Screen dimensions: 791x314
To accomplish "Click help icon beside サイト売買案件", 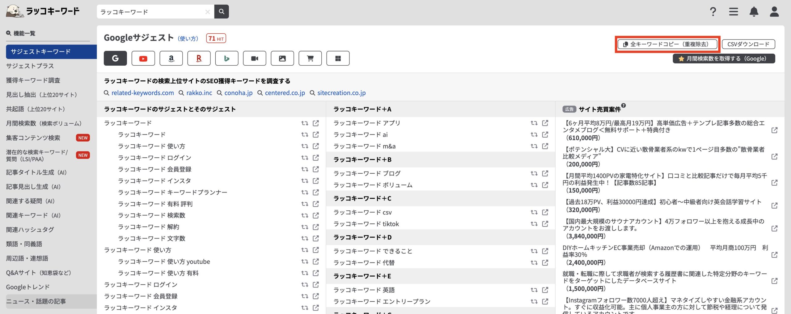I will [624, 105].
